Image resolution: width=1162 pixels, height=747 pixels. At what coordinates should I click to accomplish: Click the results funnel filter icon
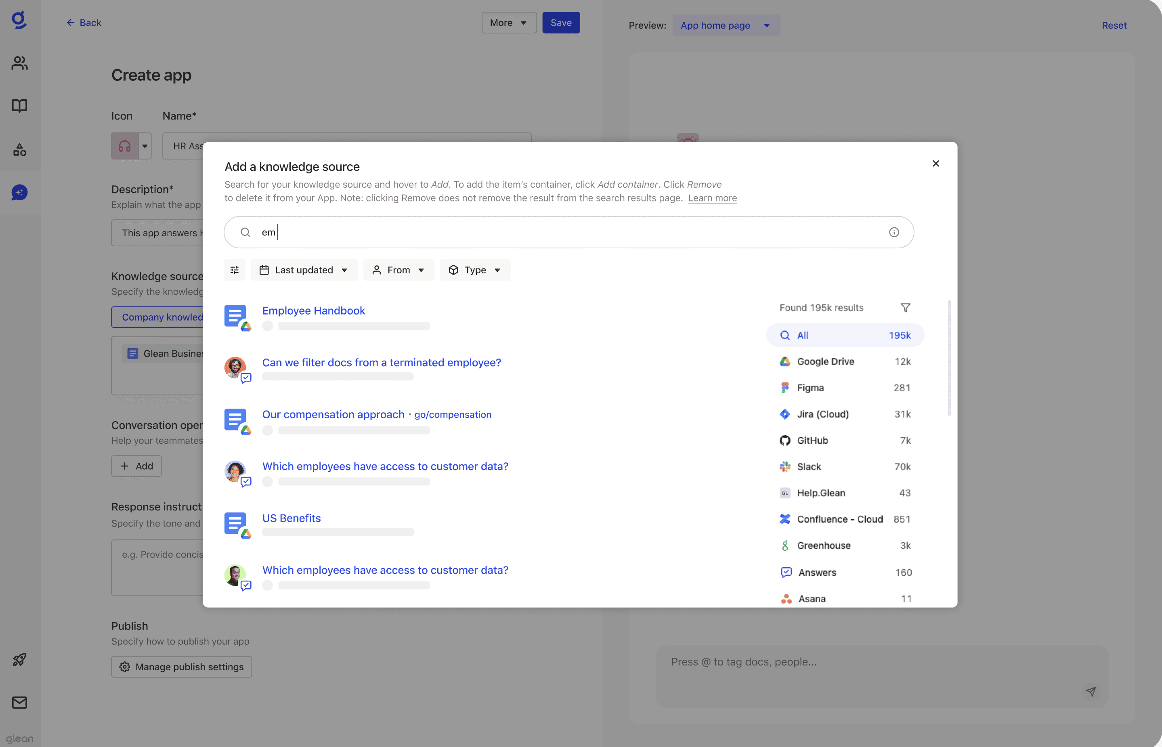(905, 308)
